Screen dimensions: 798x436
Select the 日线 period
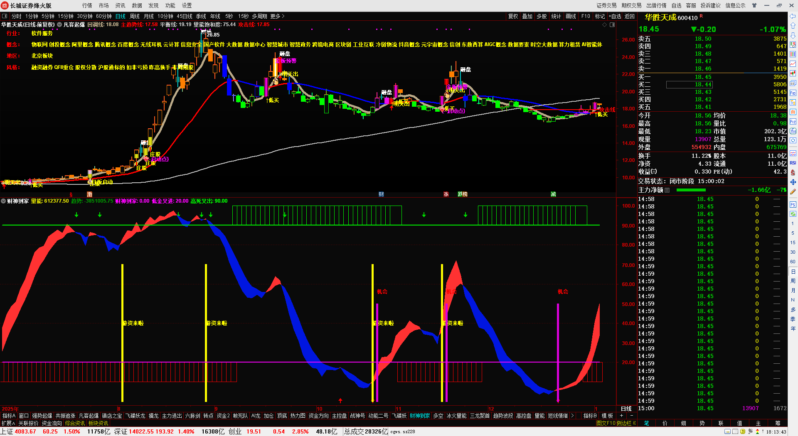(x=121, y=16)
